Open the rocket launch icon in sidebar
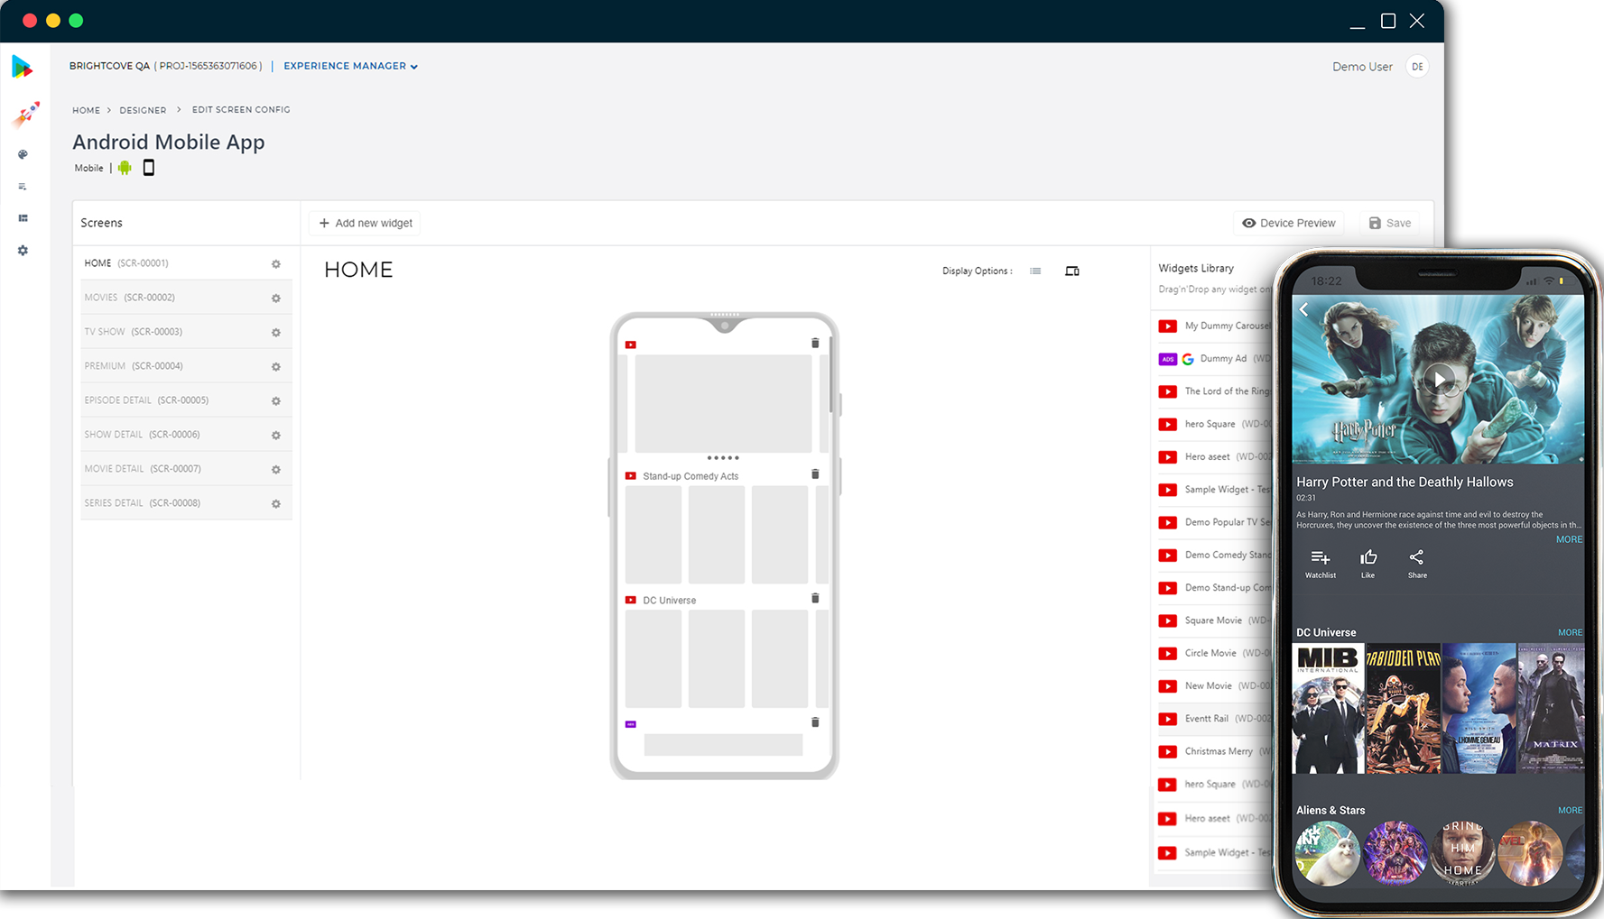The width and height of the screenshot is (1604, 919). click(x=25, y=115)
